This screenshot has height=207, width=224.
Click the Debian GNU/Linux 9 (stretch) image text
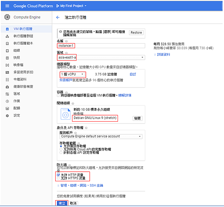(x=95, y=118)
